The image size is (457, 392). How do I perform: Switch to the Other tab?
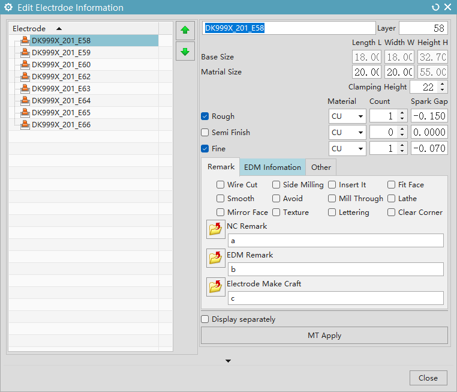pyautogui.click(x=321, y=167)
